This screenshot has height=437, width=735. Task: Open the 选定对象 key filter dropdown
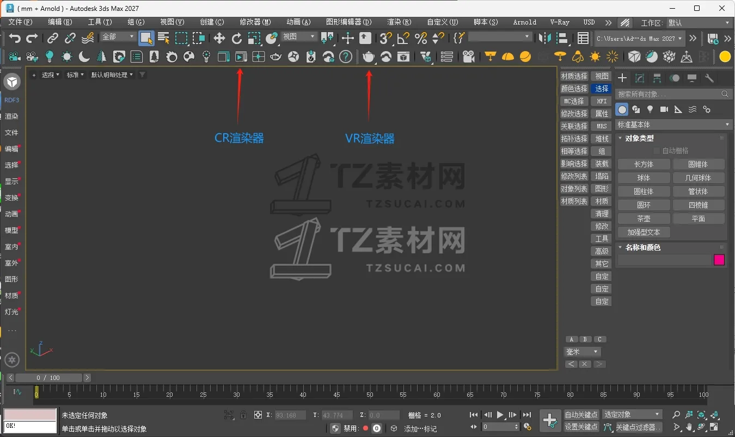pyautogui.click(x=633, y=415)
